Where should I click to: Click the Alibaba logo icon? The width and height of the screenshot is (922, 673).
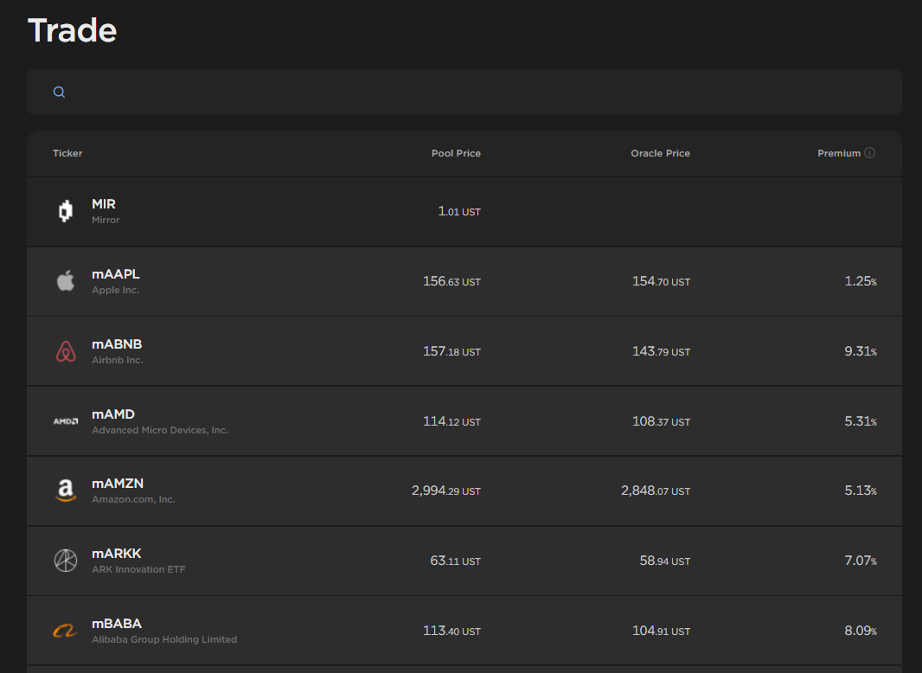coord(66,631)
